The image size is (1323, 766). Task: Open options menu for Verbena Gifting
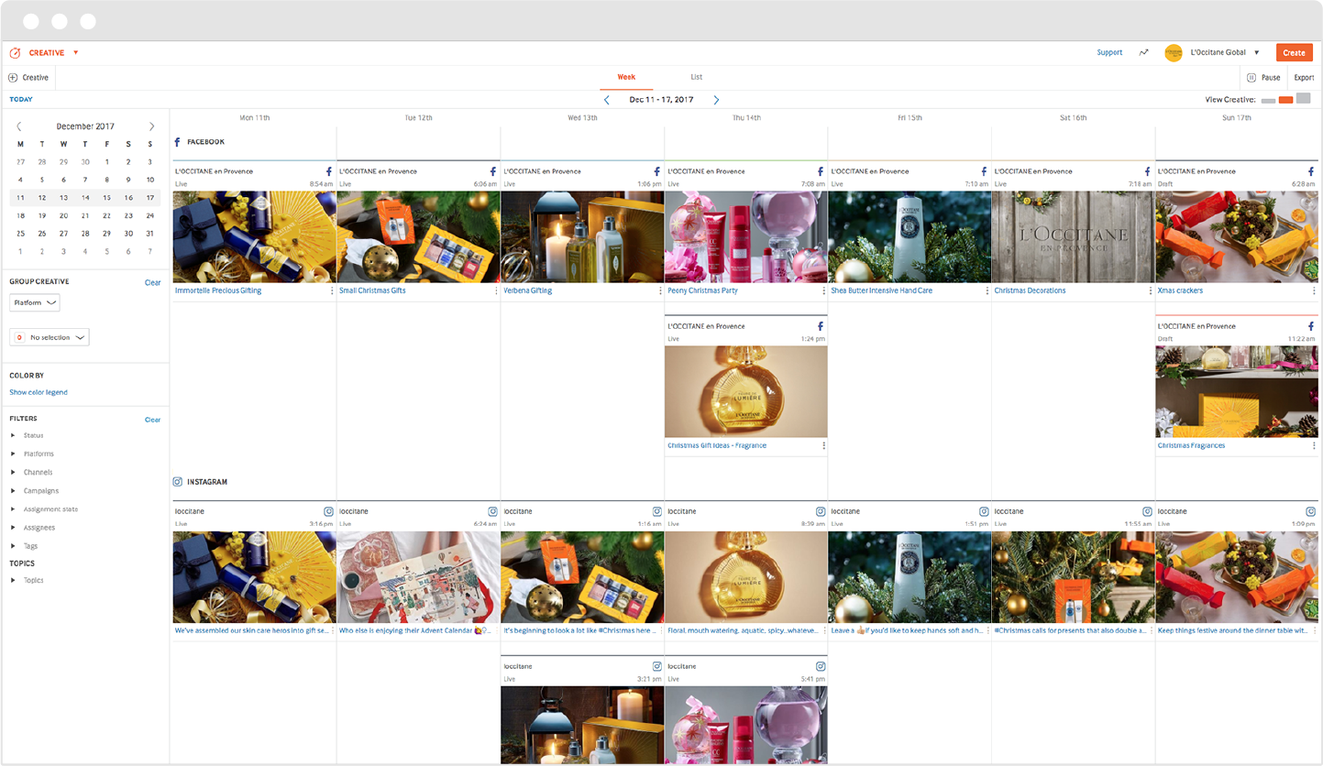[660, 290]
